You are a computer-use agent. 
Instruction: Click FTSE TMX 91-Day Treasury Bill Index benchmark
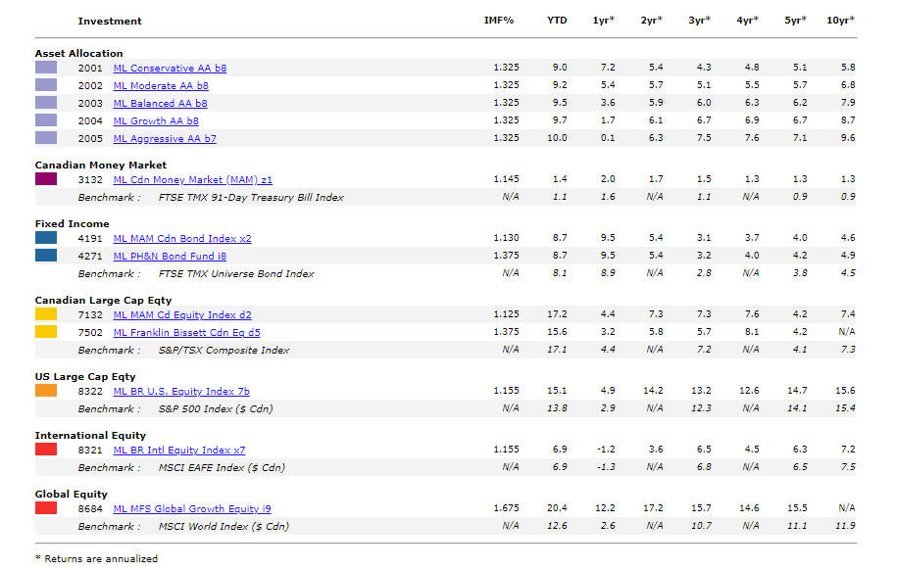click(251, 198)
